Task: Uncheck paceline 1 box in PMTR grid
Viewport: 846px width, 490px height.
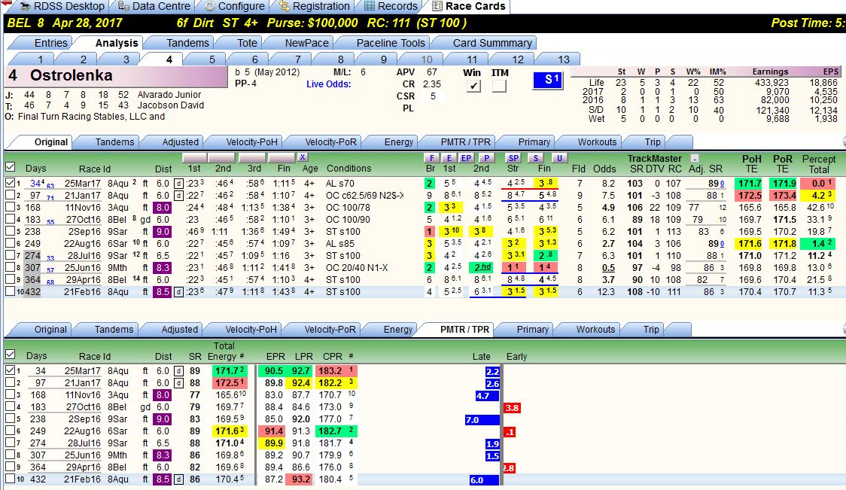Action: [x=10, y=371]
